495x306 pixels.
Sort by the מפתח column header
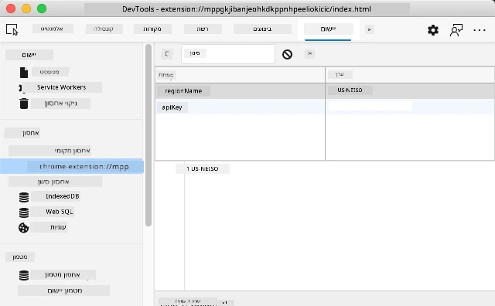(x=240, y=75)
